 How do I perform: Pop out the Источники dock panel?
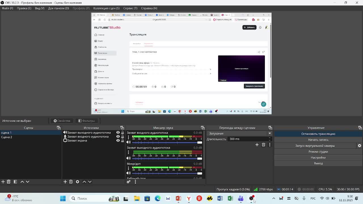[x=122, y=128]
